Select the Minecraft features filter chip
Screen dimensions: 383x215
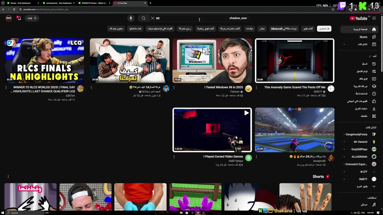(284, 29)
